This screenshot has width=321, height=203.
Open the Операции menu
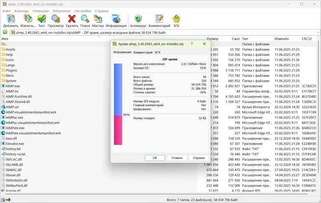pos(41,11)
